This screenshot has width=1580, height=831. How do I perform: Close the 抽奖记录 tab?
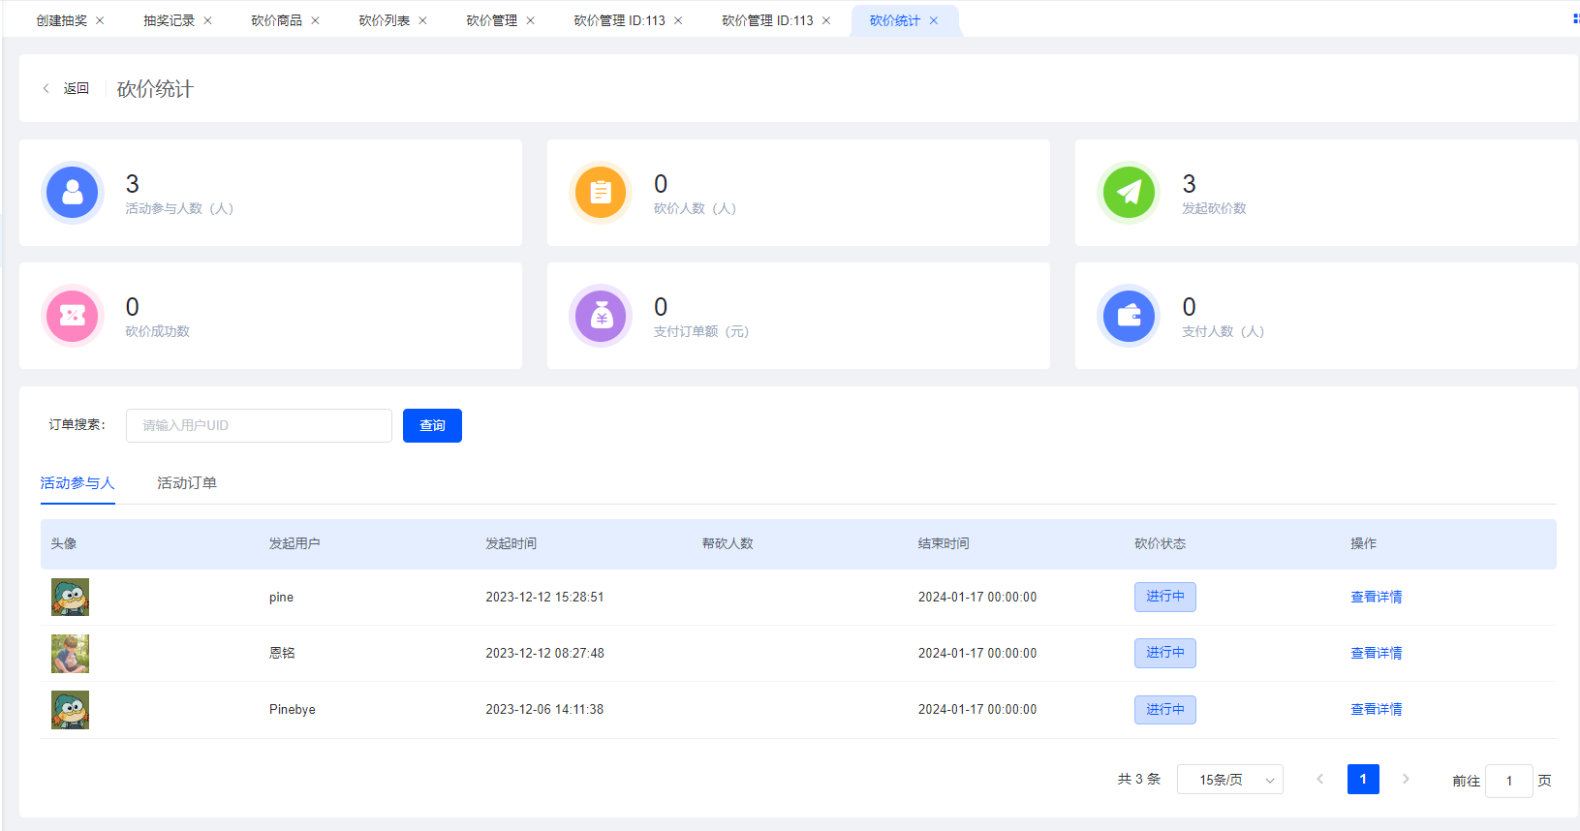pyautogui.click(x=207, y=20)
